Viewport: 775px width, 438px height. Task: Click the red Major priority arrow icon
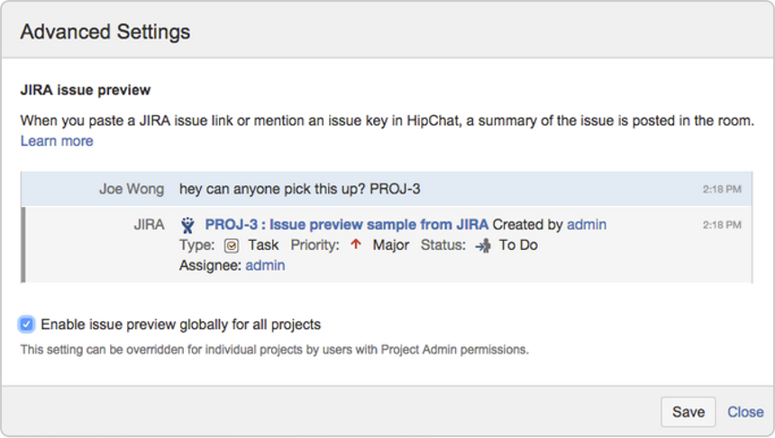tap(356, 244)
